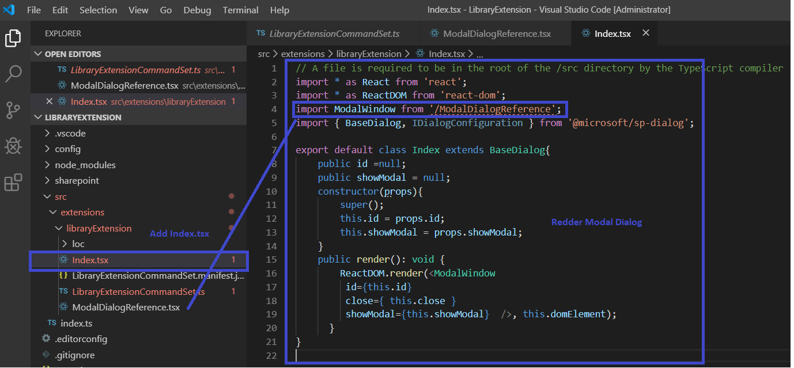
Task: Open the Explorer view in the activity bar
Action: point(13,38)
